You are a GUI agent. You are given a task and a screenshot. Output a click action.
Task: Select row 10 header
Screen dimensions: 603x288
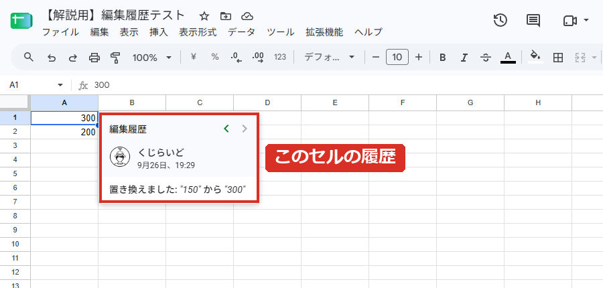pos(15,244)
